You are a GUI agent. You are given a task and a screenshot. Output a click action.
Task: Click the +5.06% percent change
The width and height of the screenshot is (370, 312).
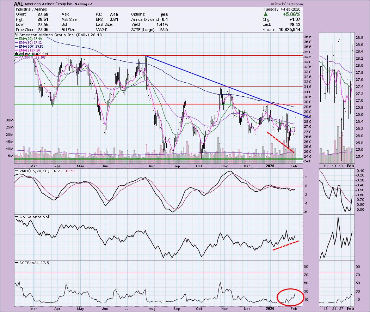pos(291,14)
